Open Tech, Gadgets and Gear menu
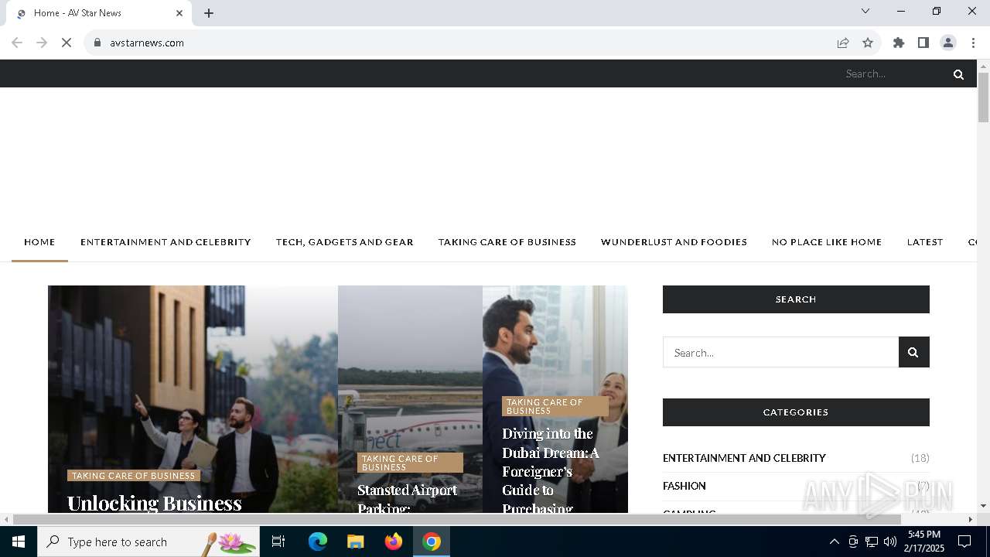 pos(345,242)
